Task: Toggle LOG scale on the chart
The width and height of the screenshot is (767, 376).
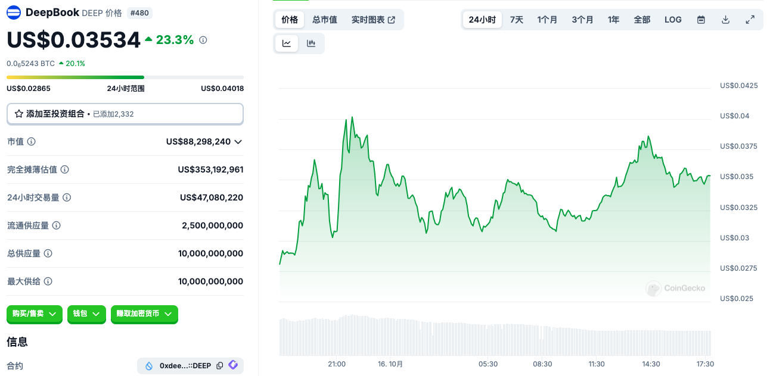Action: tap(673, 20)
